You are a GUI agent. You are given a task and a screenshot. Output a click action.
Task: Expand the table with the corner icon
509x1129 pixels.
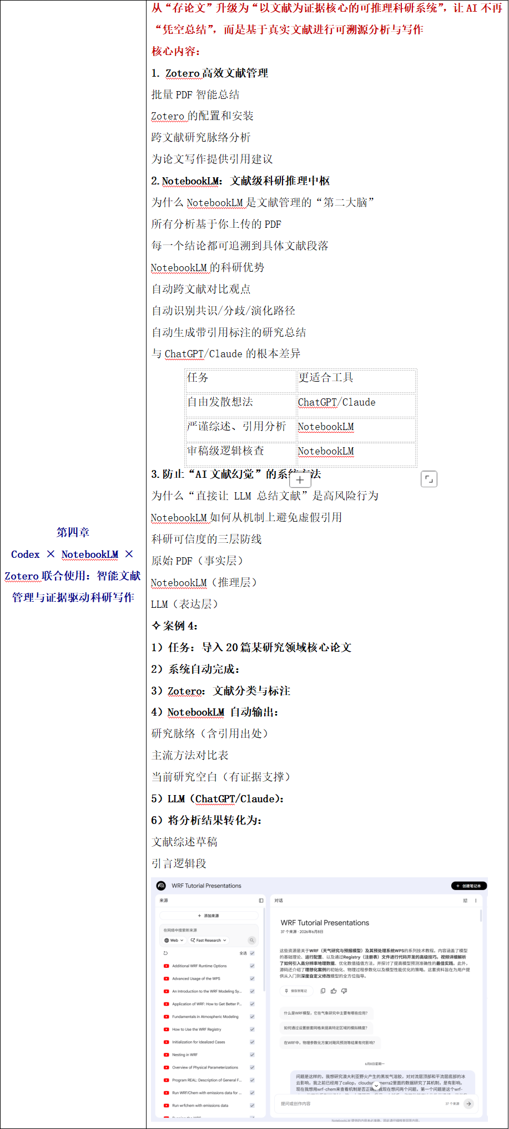(x=429, y=479)
